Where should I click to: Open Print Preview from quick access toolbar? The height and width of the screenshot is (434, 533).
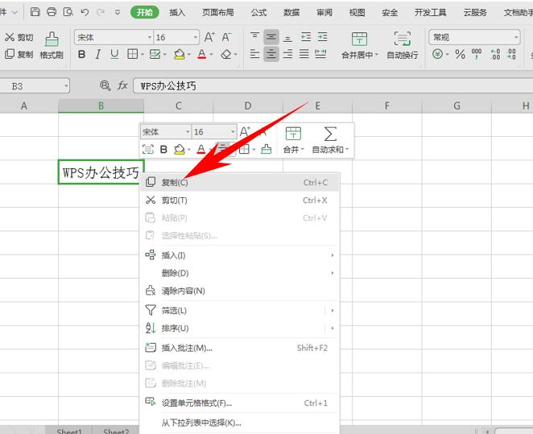tap(68, 12)
